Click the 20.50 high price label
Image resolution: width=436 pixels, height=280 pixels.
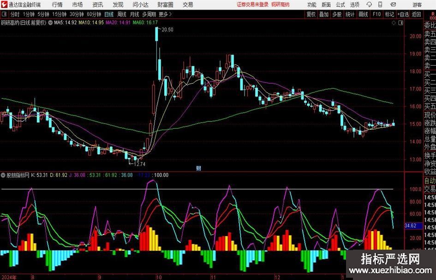(167, 30)
